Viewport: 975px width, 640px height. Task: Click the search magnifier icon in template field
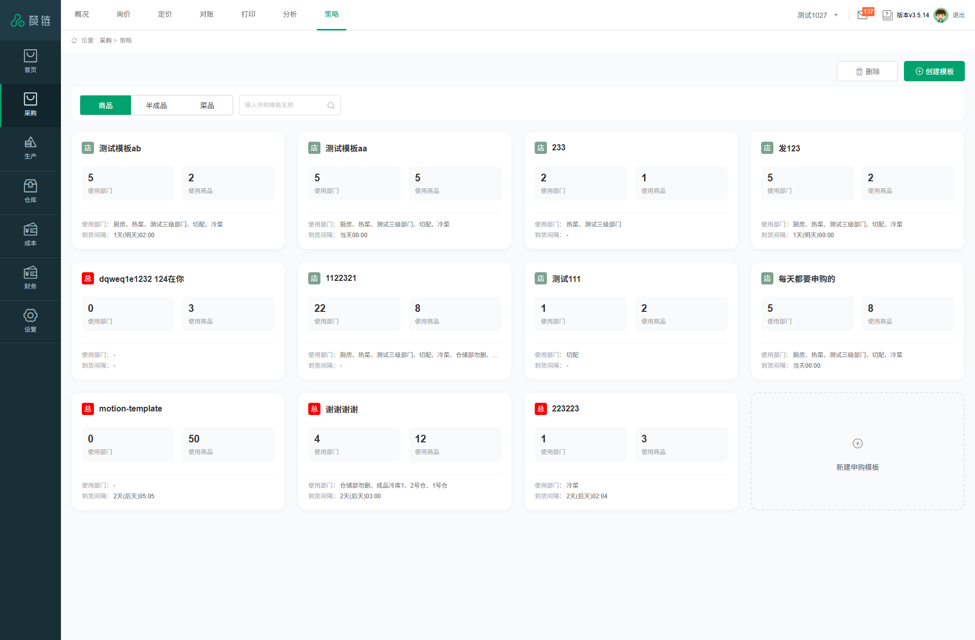(x=331, y=106)
